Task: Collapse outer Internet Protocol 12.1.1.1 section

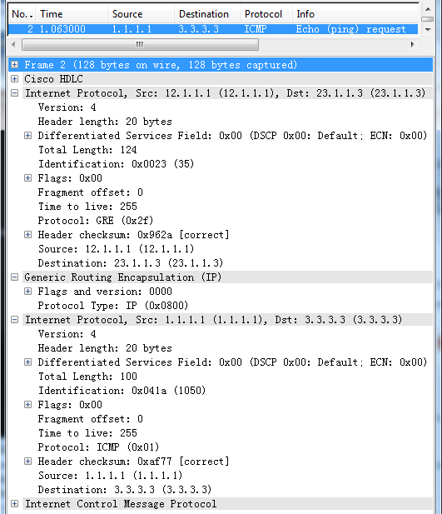Action: [x=14, y=93]
